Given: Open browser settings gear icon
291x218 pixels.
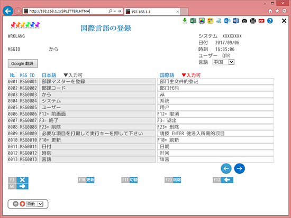Looking at the screenshot, I should 284,11.
